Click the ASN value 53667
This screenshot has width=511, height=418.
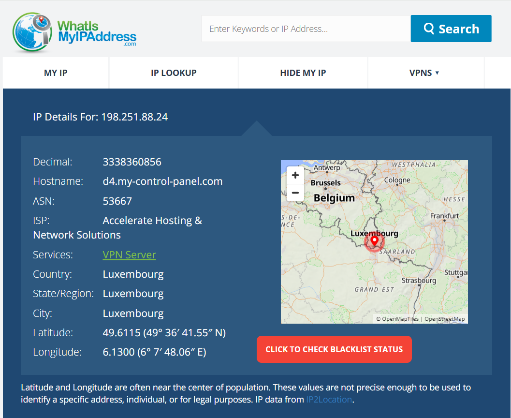click(x=117, y=201)
